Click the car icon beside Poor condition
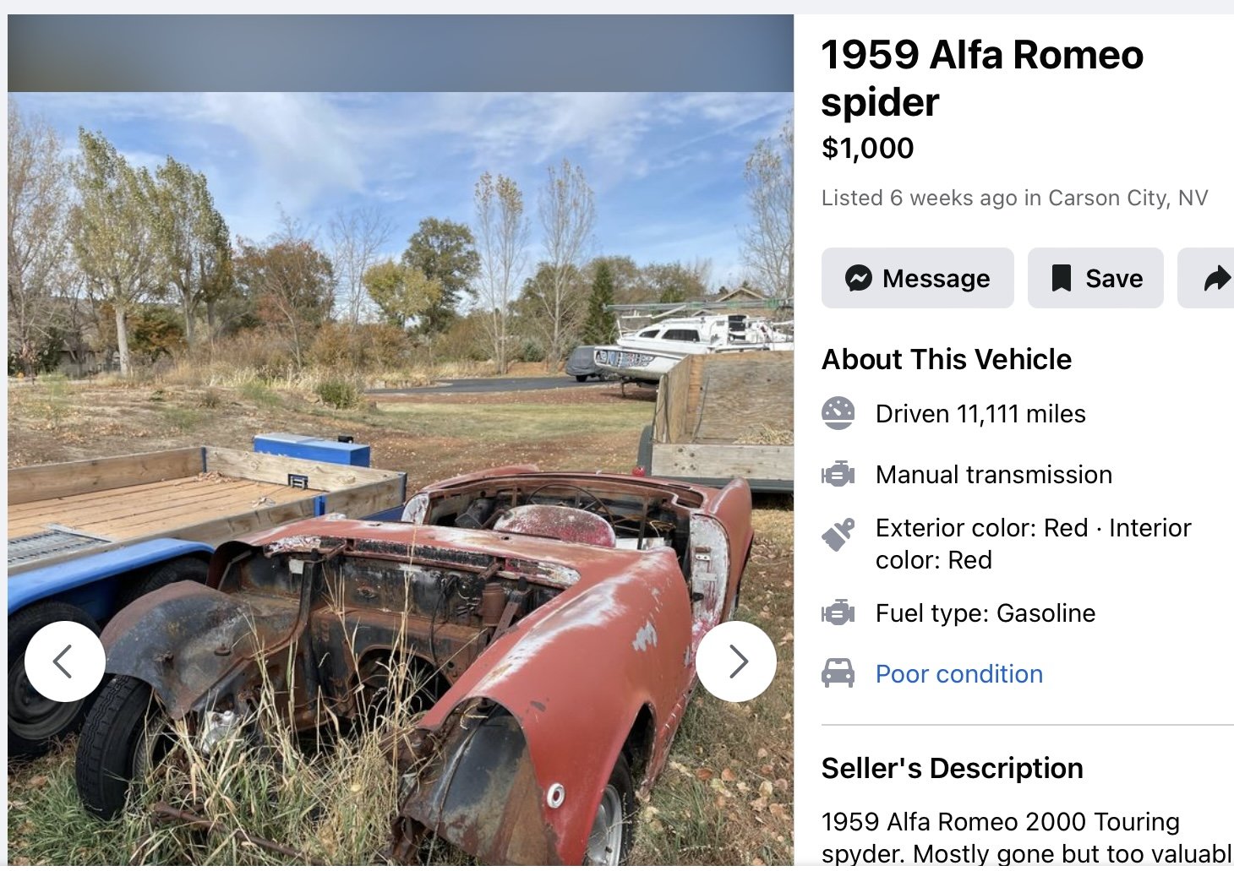Image resolution: width=1234 pixels, height=871 pixels. pos(838,673)
